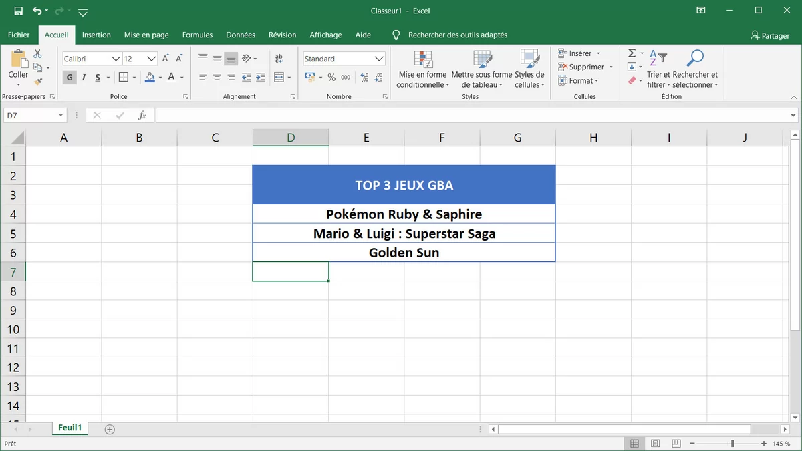Save the workbook with the floppy icon

[x=18, y=11]
